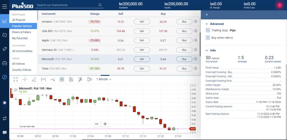This screenshot has width=287, height=140.
Task: Save the chart with disk icon
Action: [71, 79]
